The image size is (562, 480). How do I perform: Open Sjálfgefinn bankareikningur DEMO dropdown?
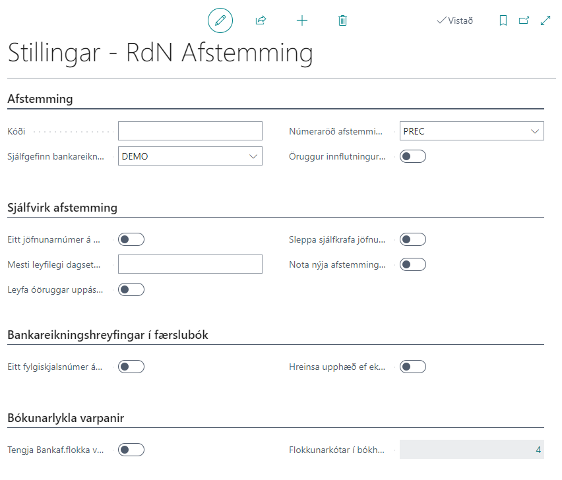click(190, 156)
